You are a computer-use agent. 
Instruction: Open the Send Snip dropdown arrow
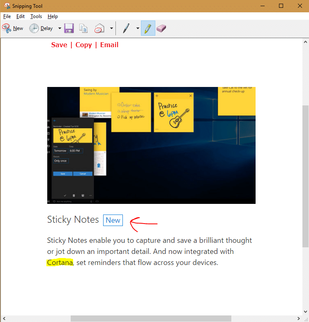(x=111, y=28)
